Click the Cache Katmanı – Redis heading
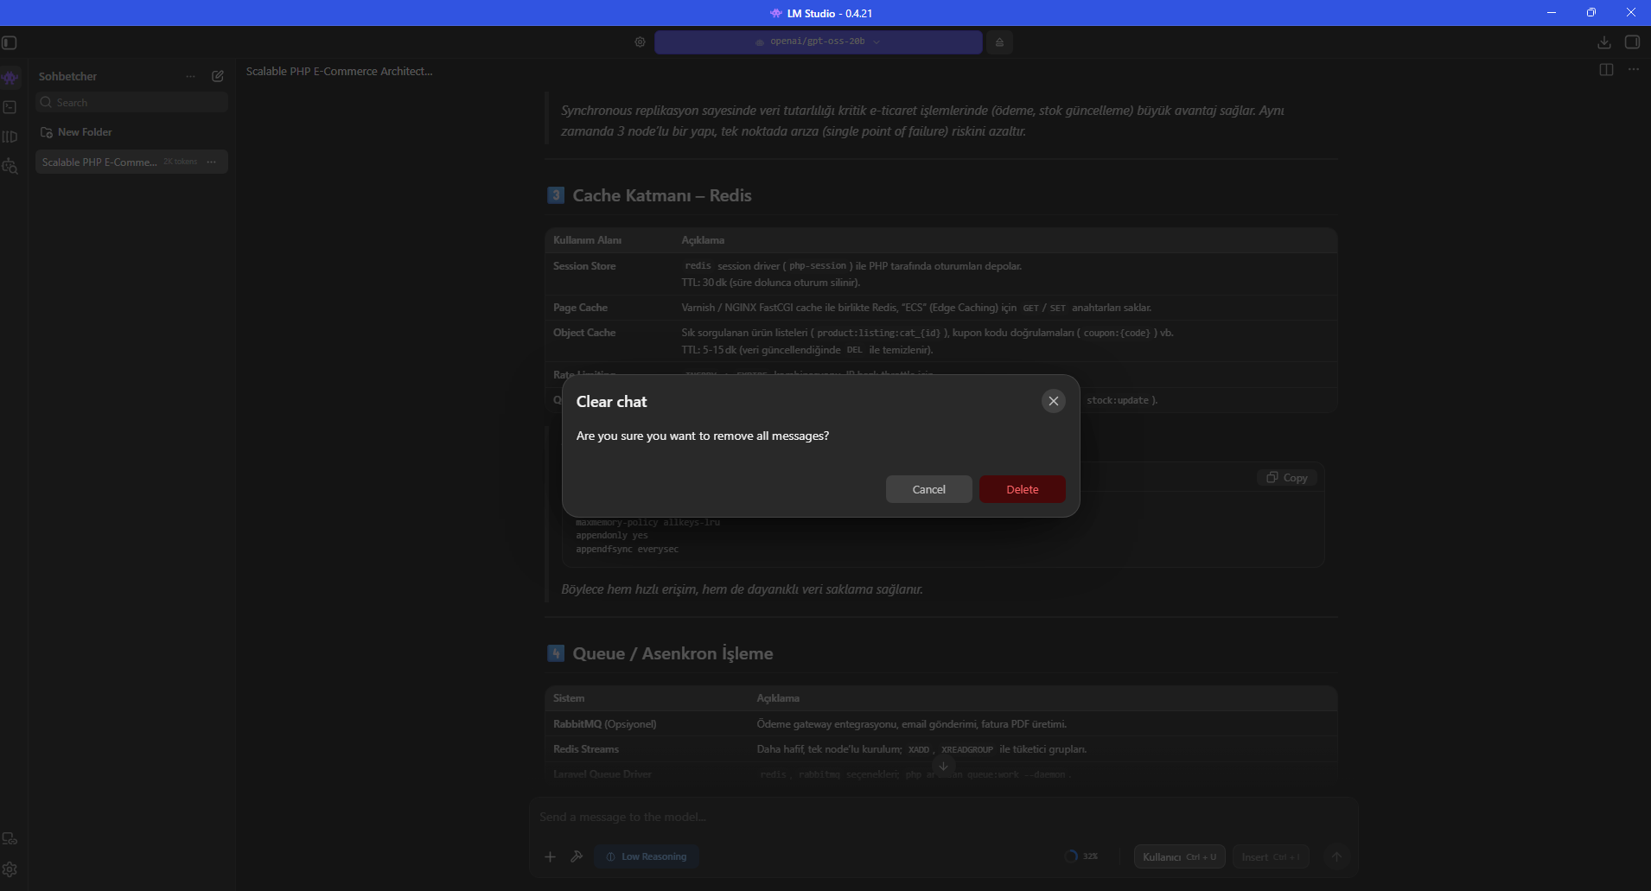Screen dimensions: 1651x891 click(x=662, y=195)
